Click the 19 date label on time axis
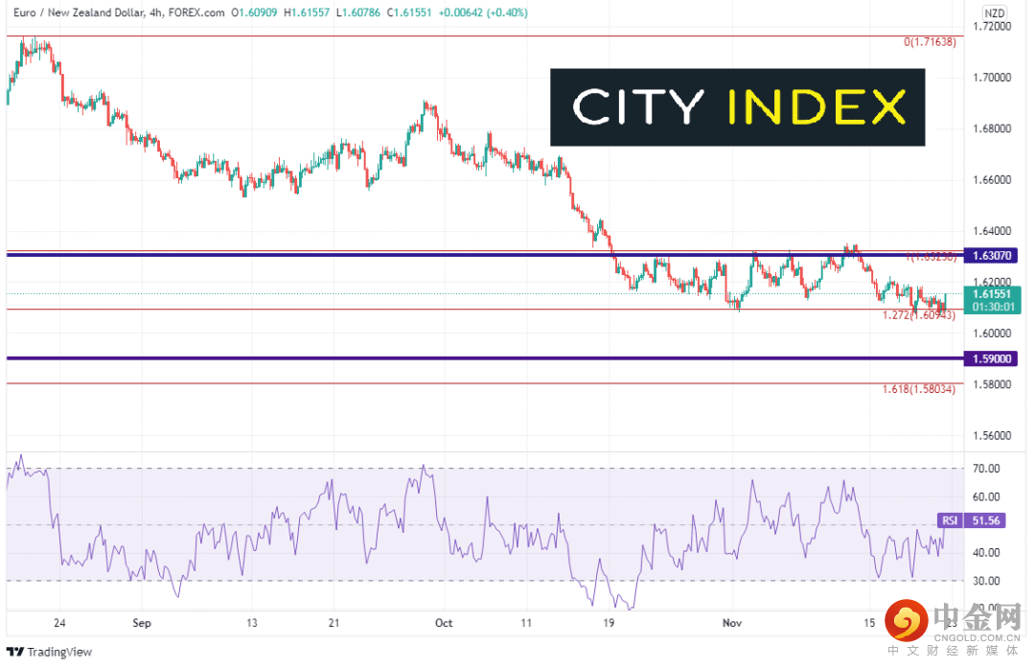 click(609, 623)
